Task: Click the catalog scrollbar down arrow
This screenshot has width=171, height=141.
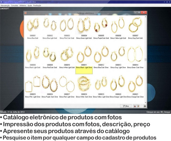Action: (x=145, y=102)
